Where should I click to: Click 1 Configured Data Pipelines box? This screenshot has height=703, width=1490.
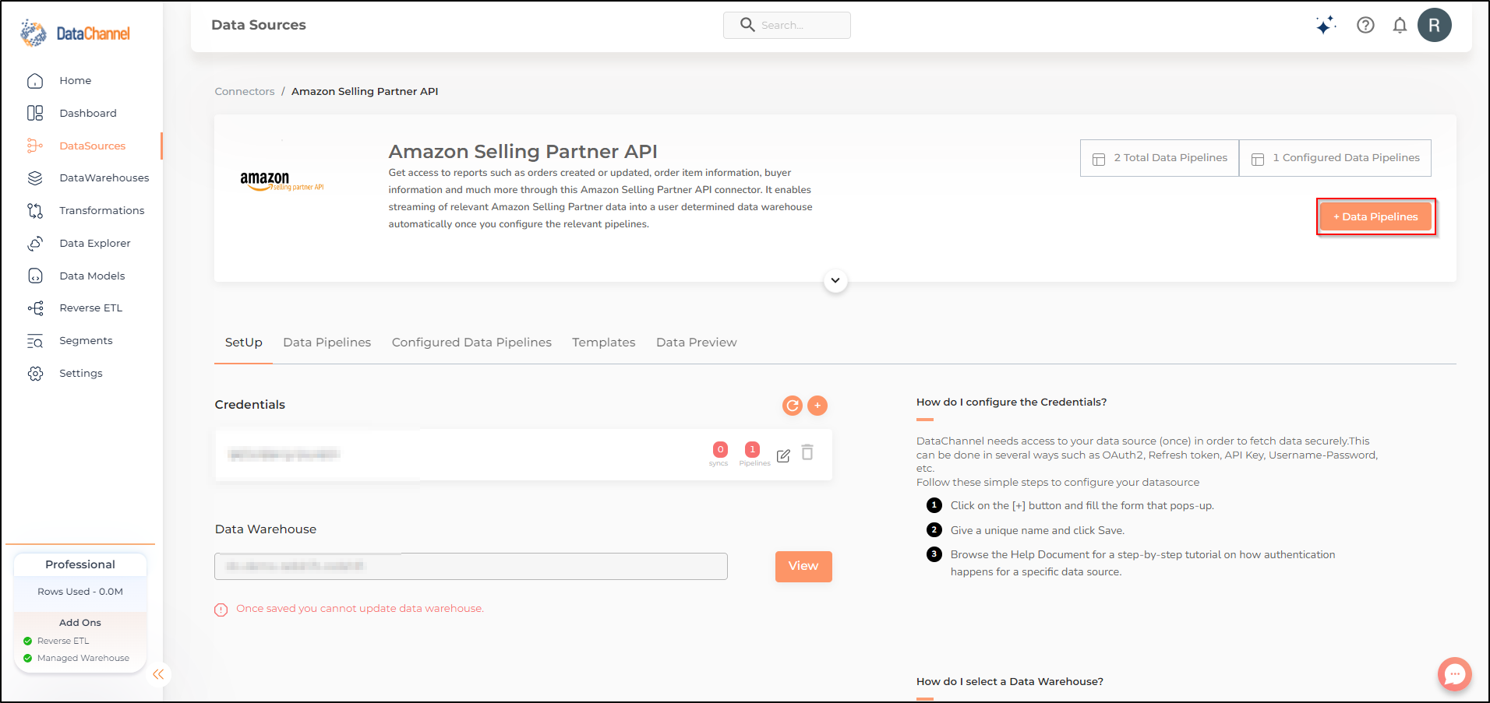(1335, 158)
